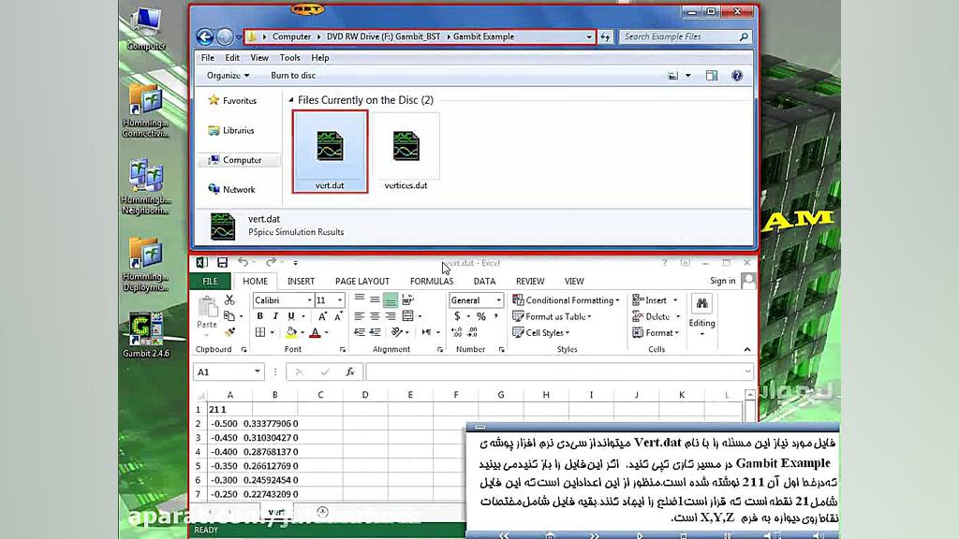Expand the folder path dropdown in Explorer

coord(591,36)
